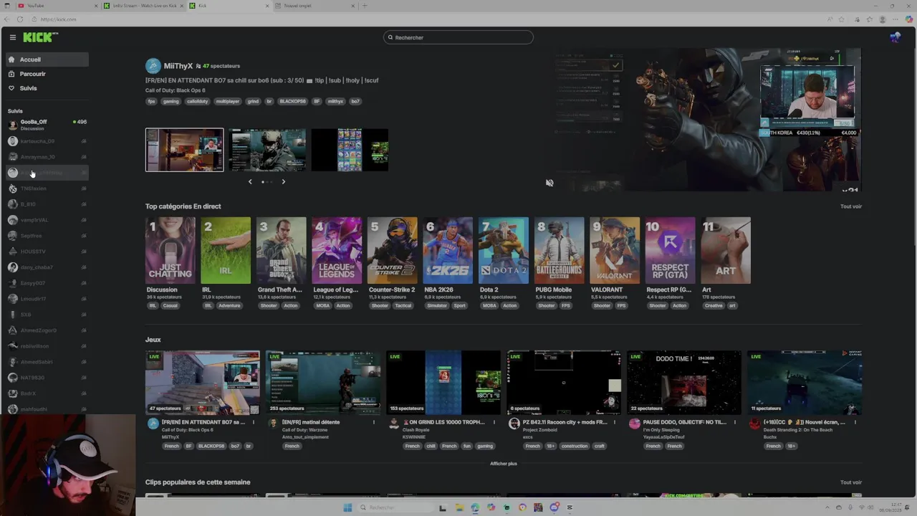Image resolution: width=917 pixels, height=516 pixels.
Task: Select the multiplayer tag
Action: click(x=228, y=101)
